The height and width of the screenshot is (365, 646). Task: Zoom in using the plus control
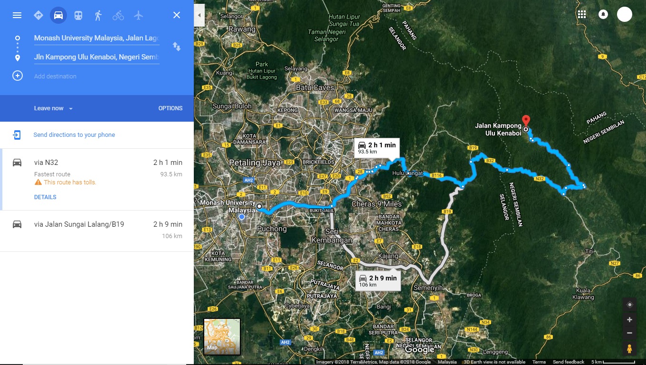coord(629,319)
